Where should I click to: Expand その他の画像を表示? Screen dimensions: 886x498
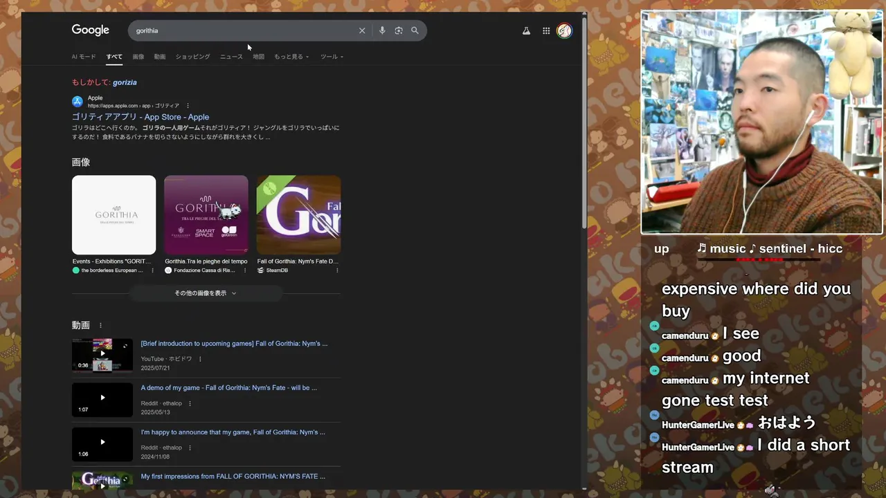click(x=206, y=293)
